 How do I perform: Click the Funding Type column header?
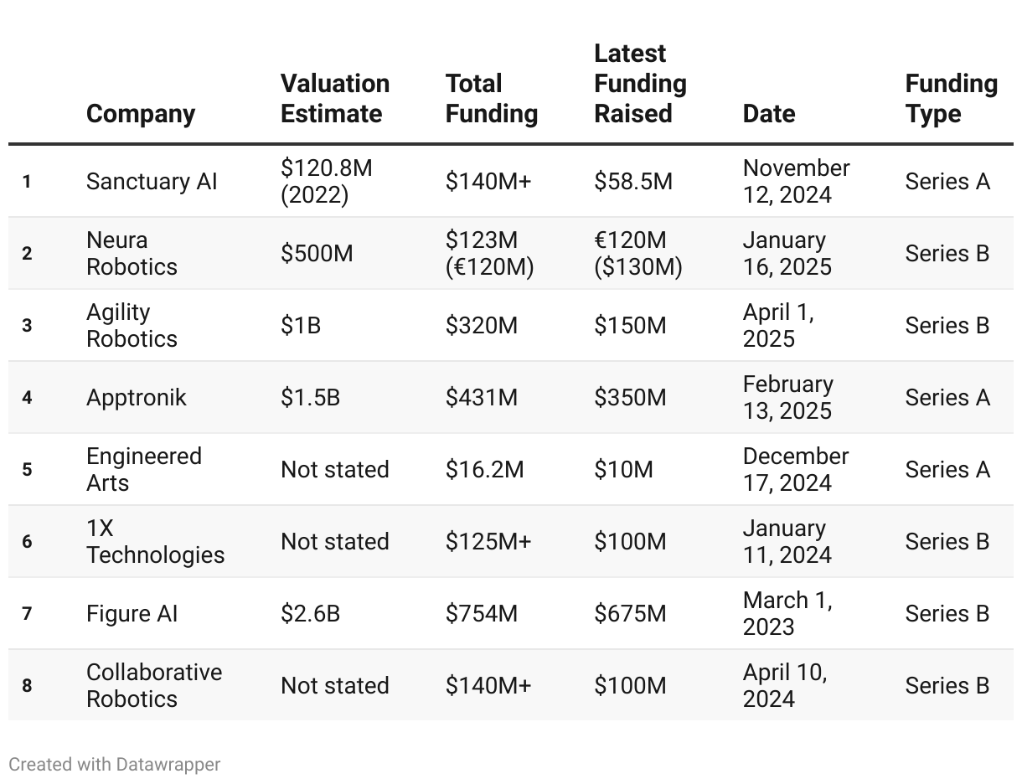click(x=951, y=98)
